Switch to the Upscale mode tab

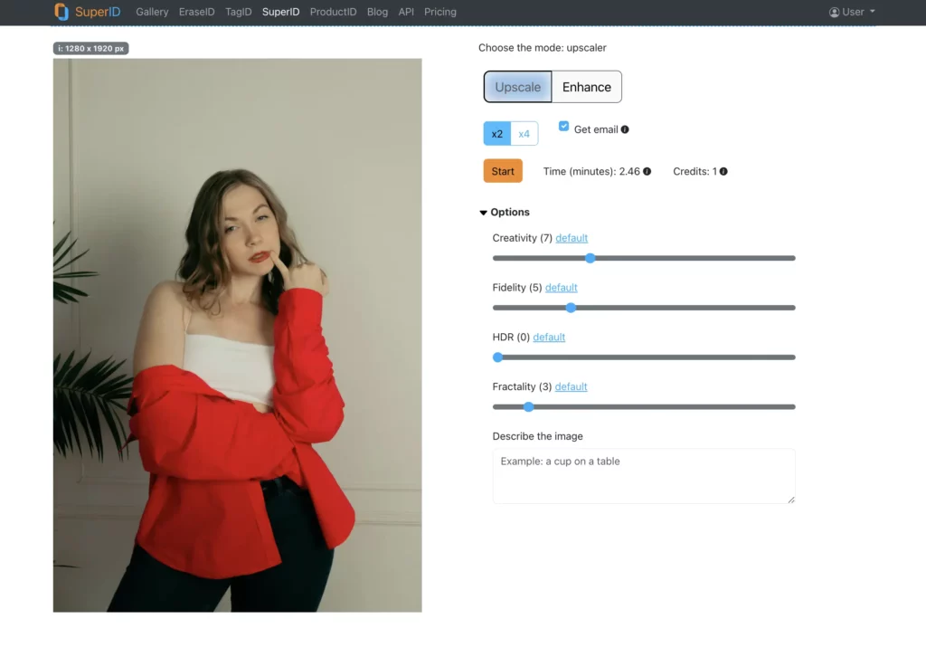tap(517, 87)
